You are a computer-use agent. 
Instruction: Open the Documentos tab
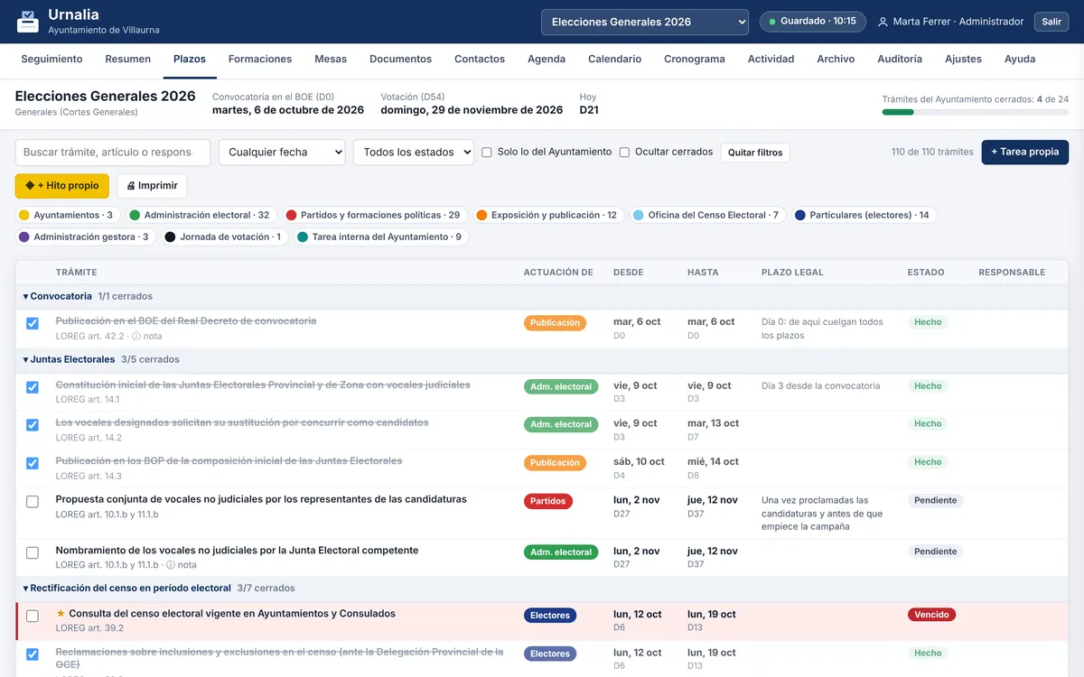[401, 60]
